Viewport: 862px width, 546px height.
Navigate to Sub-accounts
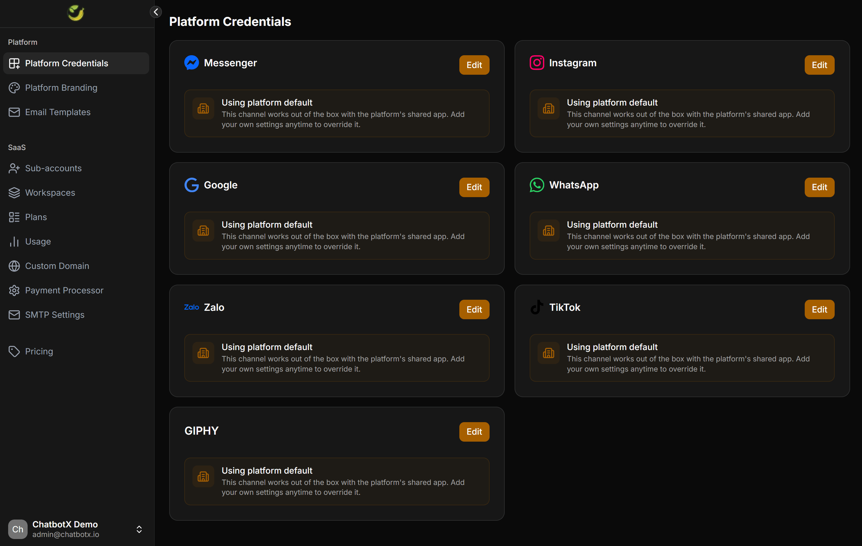76,168
